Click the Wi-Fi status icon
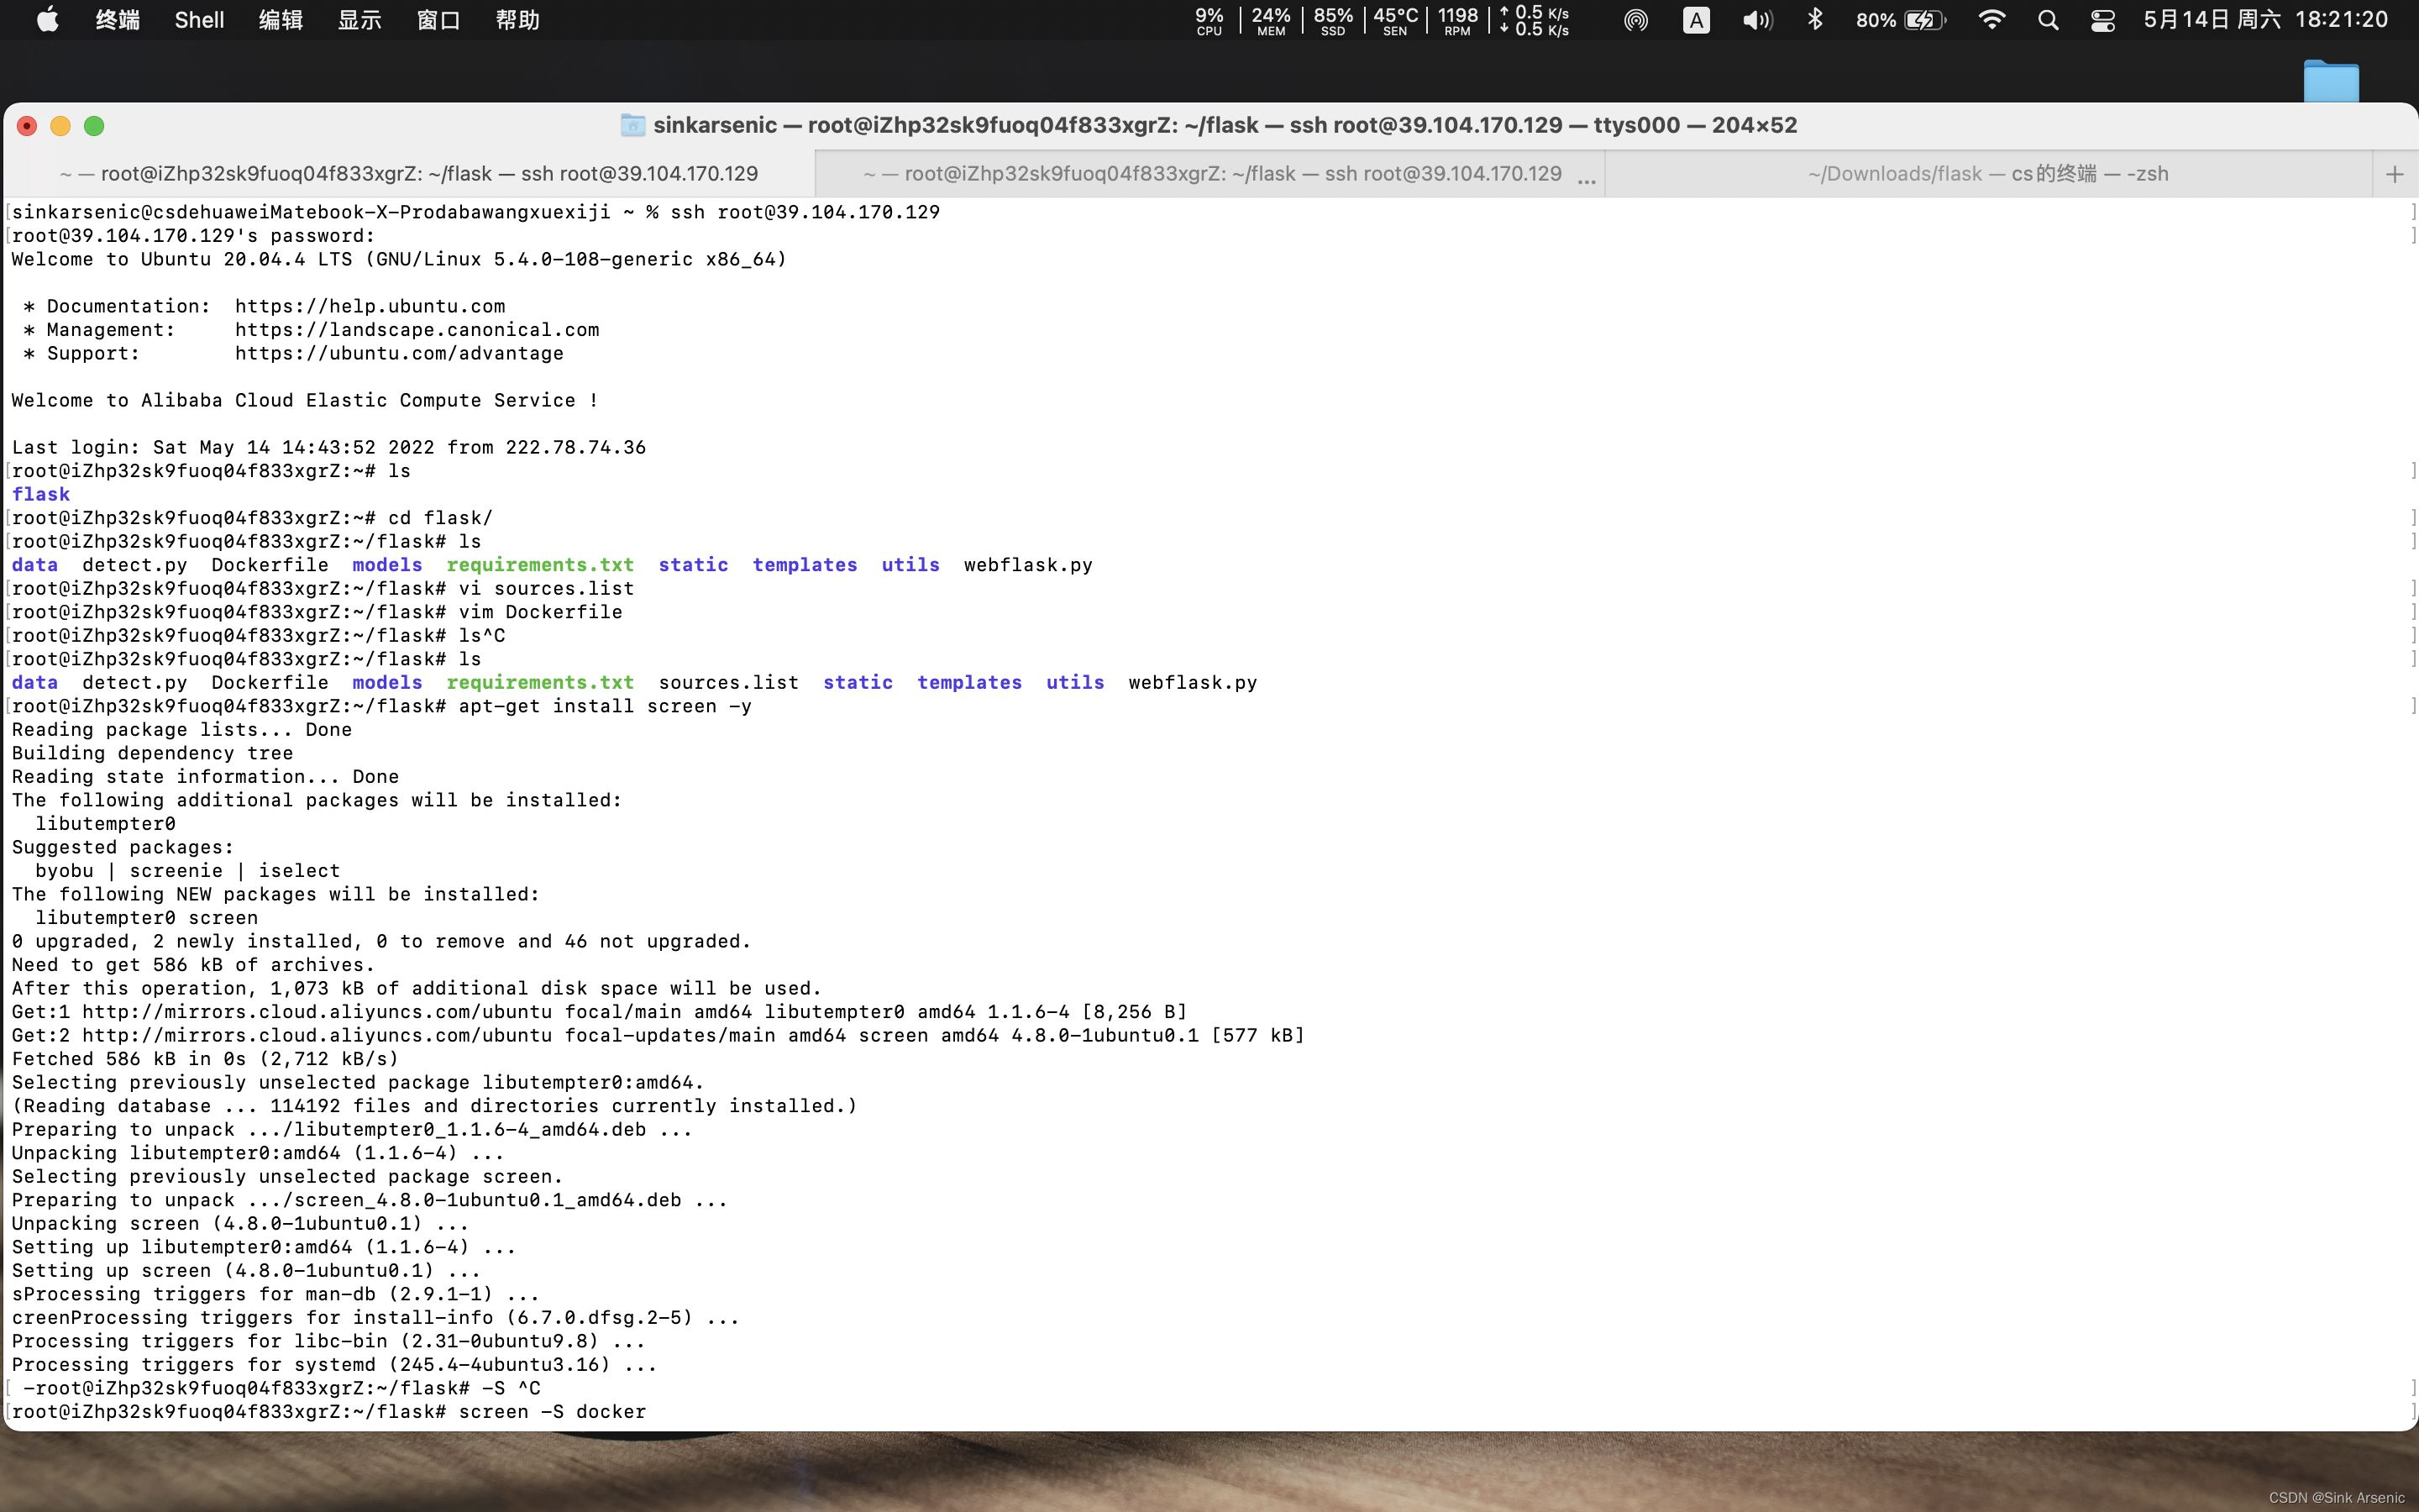The image size is (2419, 1512). (x=1991, y=20)
